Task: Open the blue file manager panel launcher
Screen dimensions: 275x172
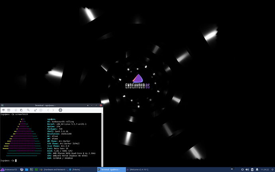Action: [x=26, y=170]
